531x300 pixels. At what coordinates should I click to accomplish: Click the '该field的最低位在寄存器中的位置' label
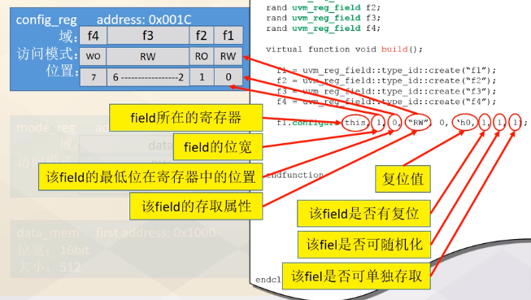150,176
